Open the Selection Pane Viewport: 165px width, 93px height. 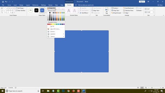click(128, 11)
